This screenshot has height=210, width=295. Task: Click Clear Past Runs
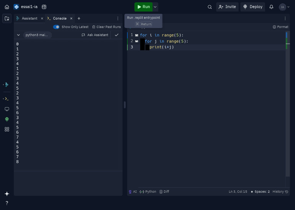tap(106, 27)
